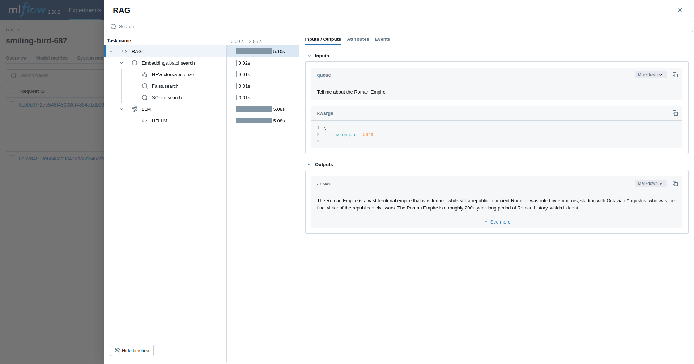Click See more to expand the answer
The image size is (694, 364).
point(497,222)
